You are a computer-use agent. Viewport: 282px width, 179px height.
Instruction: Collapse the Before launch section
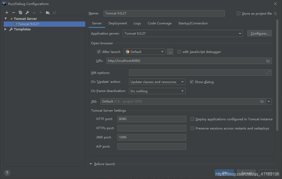coord(91,164)
